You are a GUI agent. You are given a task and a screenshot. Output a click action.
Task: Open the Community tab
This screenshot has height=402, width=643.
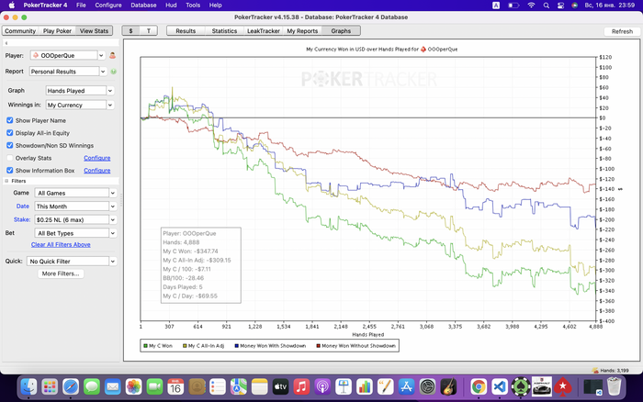pos(20,30)
